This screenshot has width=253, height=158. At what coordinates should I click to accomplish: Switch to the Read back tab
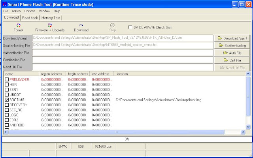(x=30, y=18)
